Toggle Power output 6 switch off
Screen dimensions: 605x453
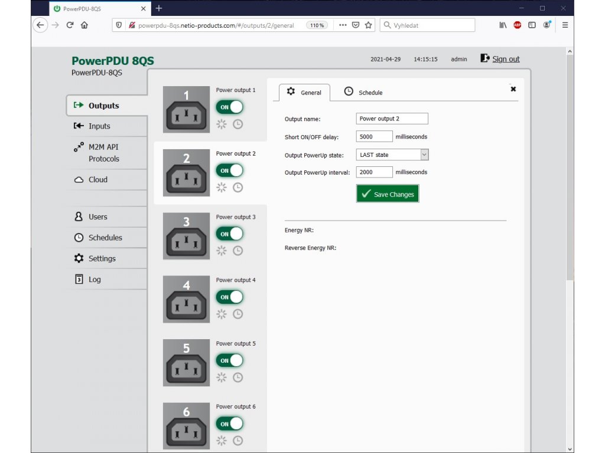pyautogui.click(x=230, y=424)
